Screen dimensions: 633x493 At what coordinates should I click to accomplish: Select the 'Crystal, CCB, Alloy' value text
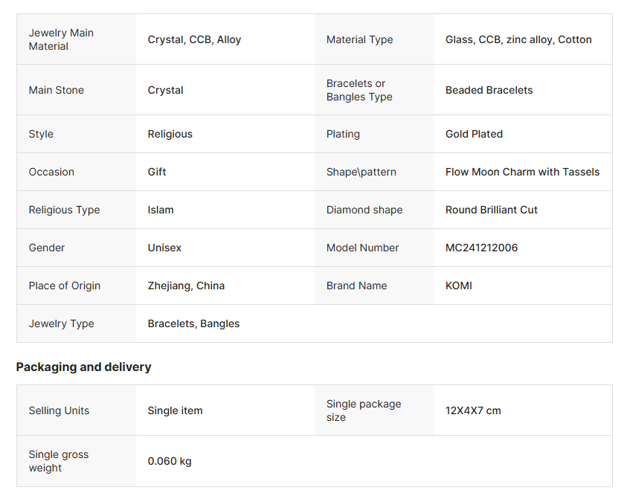pos(194,39)
